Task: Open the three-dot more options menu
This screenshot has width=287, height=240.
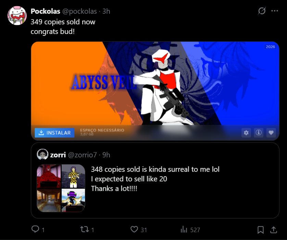Action: 275,11
